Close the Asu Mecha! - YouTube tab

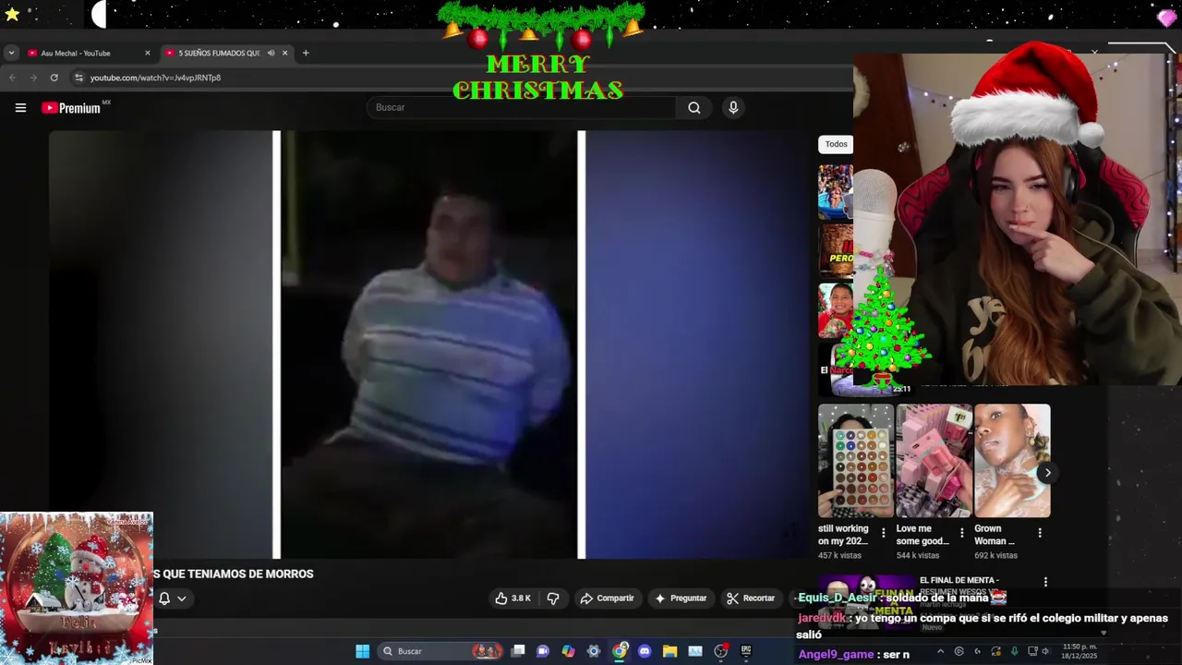[147, 53]
